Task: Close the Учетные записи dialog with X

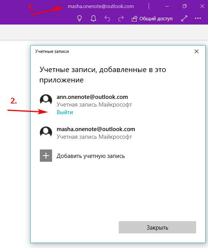Action: tap(197, 51)
